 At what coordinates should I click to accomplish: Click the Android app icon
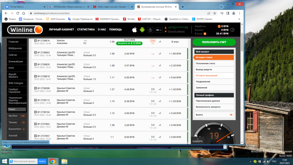[142, 30]
